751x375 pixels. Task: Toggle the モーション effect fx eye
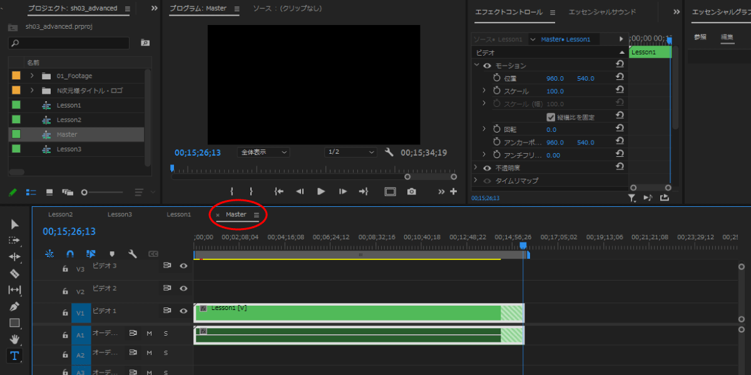[x=487, y=66]
